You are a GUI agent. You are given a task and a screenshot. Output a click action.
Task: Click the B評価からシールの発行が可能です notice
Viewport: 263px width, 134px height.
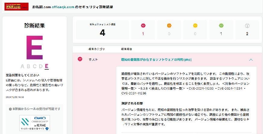click(35, 109)
